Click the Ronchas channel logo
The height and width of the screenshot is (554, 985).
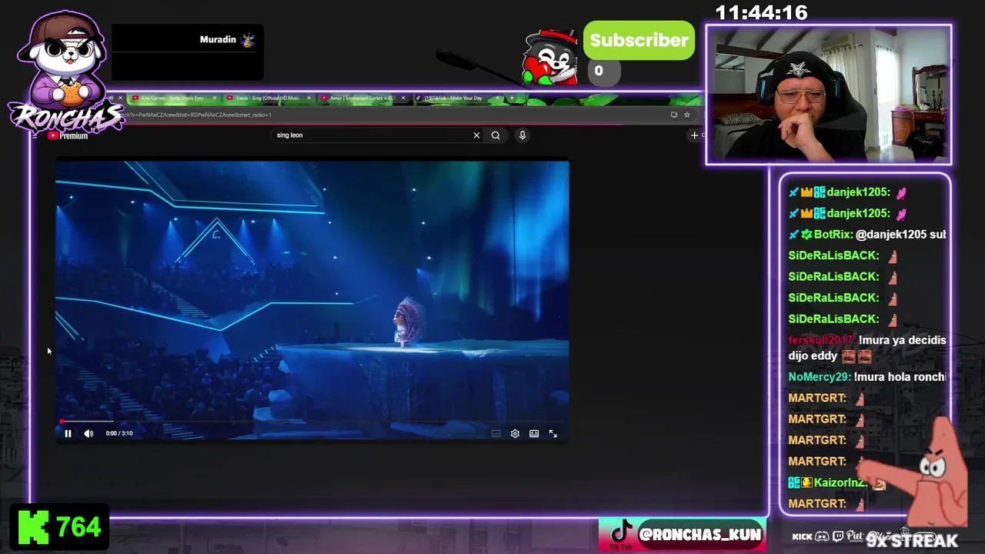(x=66, y=73)
